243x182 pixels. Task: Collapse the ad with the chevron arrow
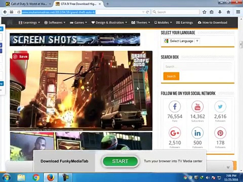228,167
